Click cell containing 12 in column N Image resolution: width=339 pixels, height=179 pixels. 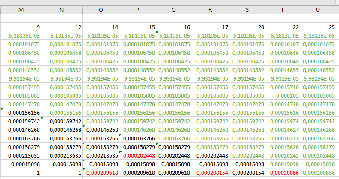click(62, 27)
